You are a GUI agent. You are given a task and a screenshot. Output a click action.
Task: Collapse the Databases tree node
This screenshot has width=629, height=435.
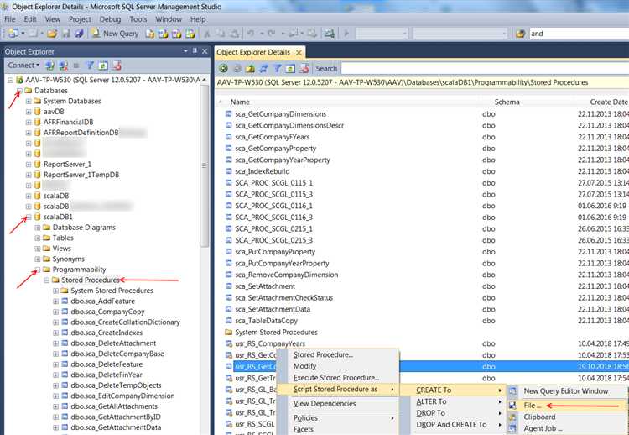[x=19, y=91]
